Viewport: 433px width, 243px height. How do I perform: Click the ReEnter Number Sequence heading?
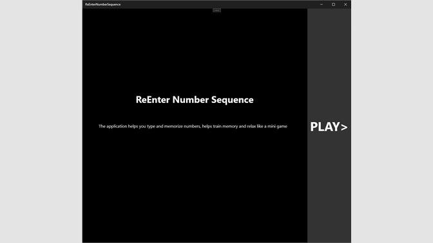pyautogui.click(x=195, y=100)
